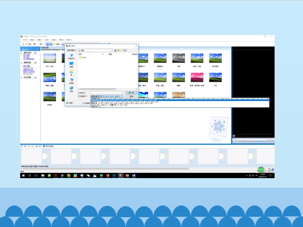
Task: Click the Import (导入) button in dialog
Action: [x=131, y=93]
